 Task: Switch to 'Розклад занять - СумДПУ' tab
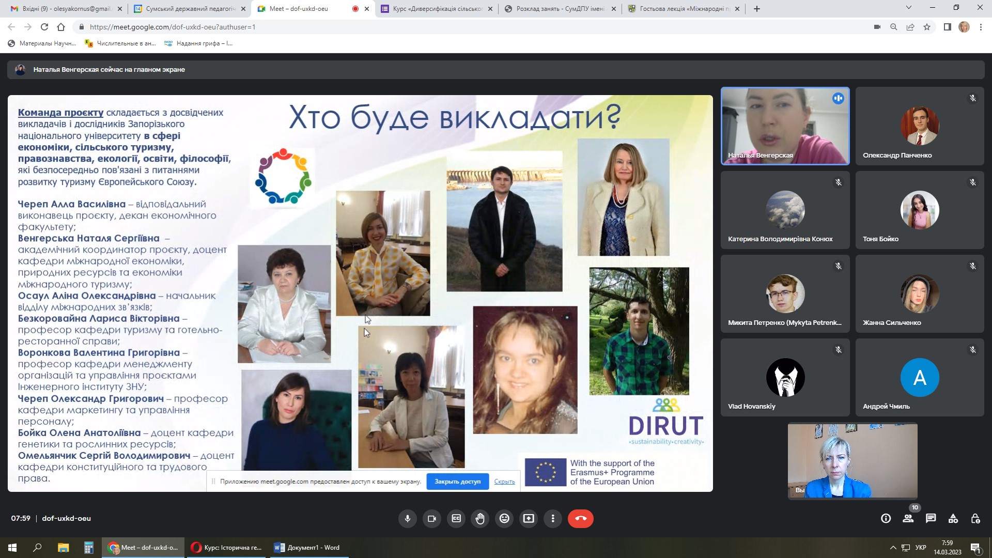click(x=560, y=9)
